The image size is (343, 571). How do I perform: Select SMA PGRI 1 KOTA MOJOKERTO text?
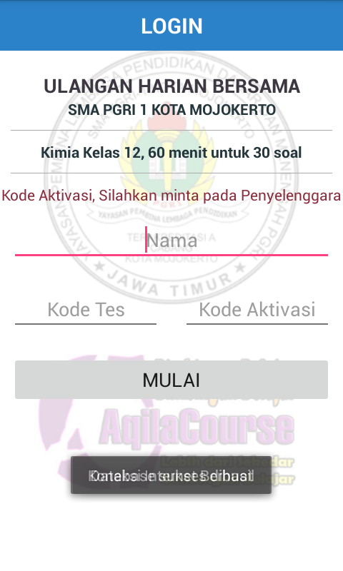pyautogui.click(x=171, y=110)
